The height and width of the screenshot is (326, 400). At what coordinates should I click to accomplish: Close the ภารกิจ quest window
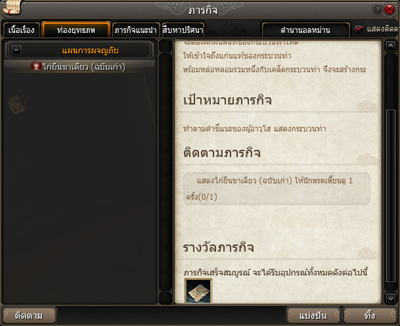click(x=389, y=9)
